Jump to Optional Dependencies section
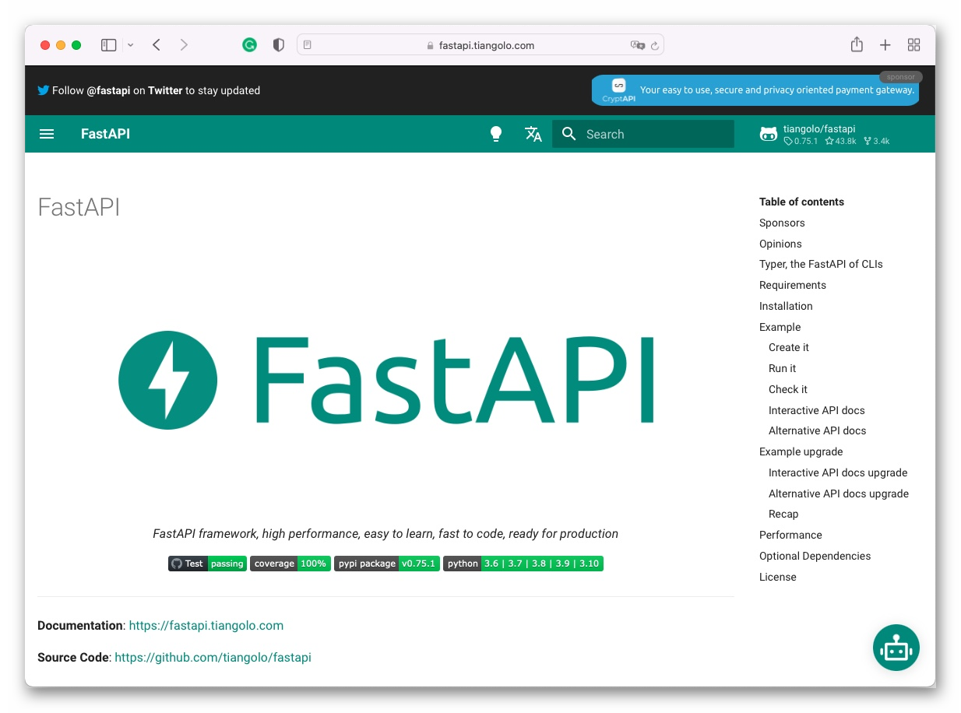 [815, 556]
